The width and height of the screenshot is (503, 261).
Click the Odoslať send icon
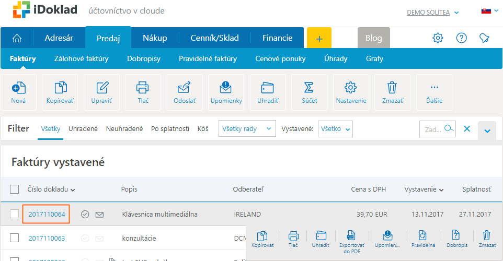point(184,92)
